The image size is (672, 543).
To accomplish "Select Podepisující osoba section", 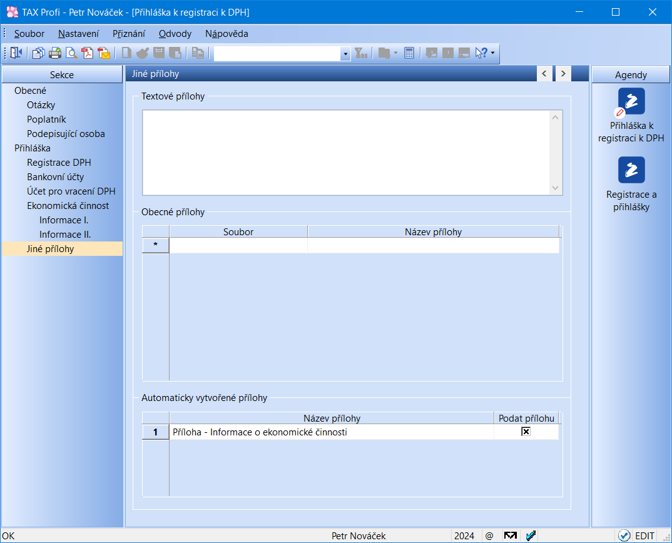I will coord(66,134).
